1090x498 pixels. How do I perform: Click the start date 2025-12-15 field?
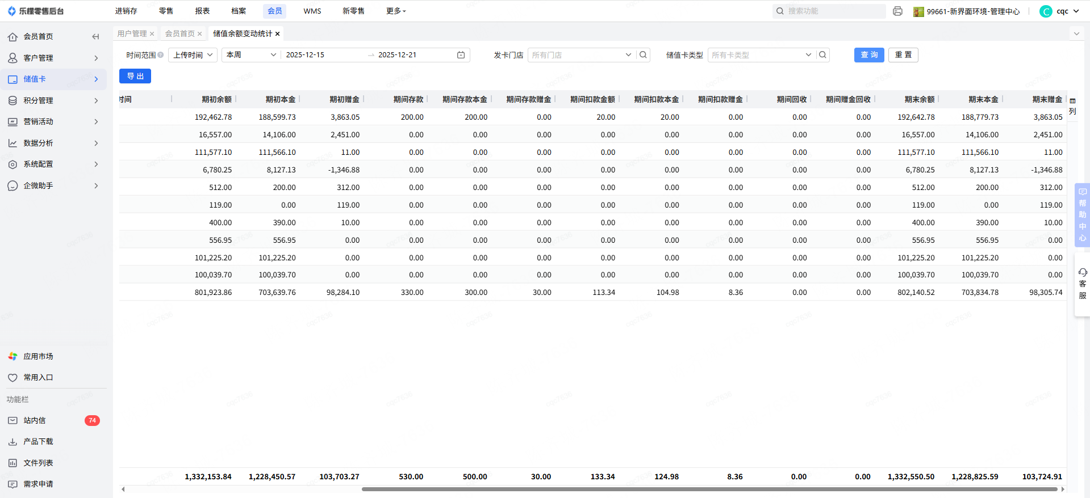[305, 55]
